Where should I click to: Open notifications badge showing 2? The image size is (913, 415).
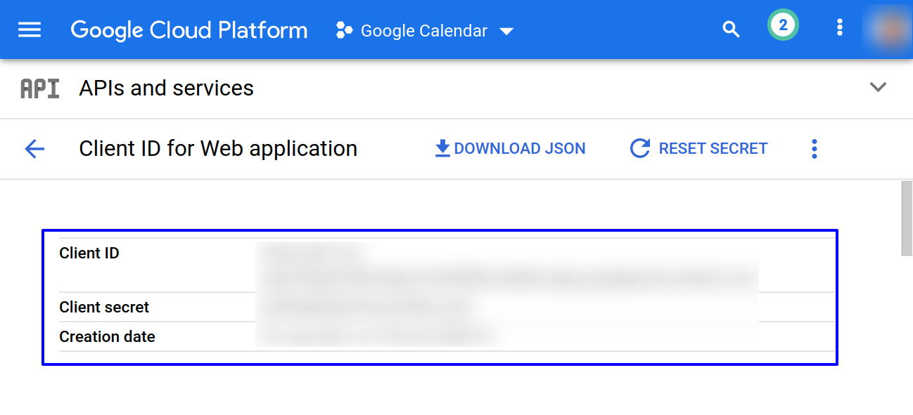click(783, 27)
